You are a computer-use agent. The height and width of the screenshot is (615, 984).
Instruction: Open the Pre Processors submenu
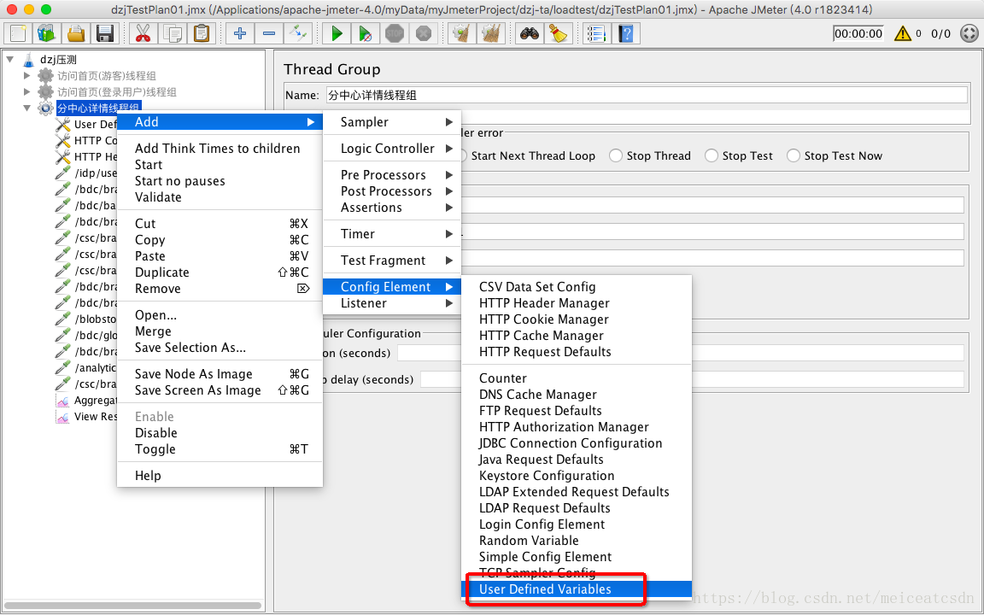pyautogui.click(x=392, y=174)
